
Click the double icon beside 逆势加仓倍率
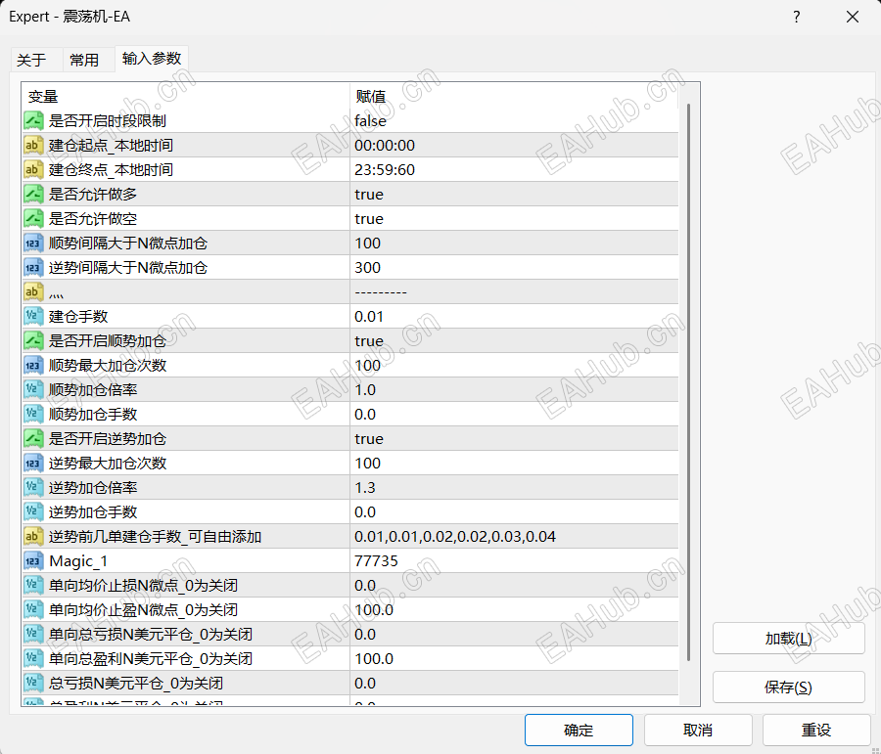tap(33, 487)
